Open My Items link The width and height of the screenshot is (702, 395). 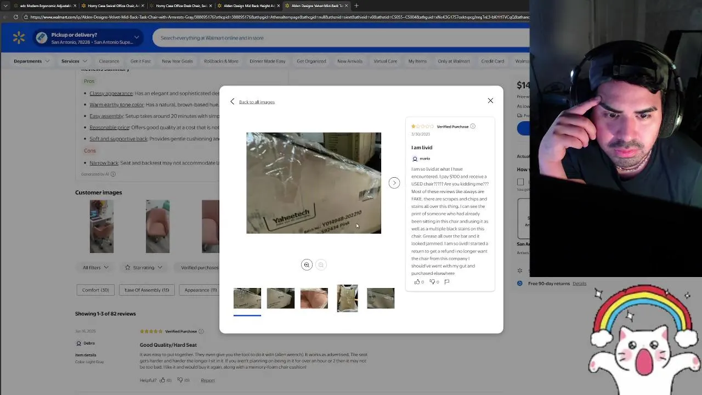[x=417, y=61]
